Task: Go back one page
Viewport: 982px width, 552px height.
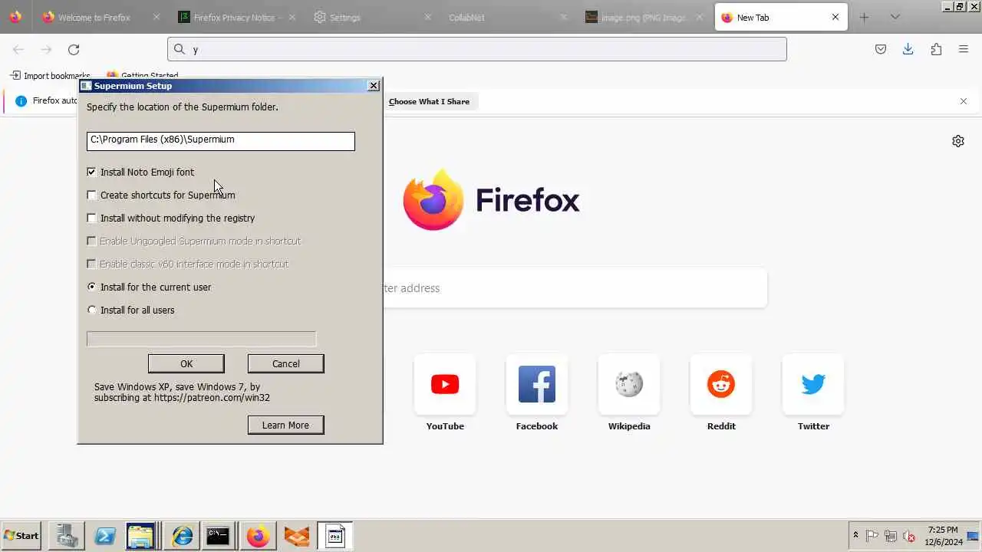Action: coord(18,49)
